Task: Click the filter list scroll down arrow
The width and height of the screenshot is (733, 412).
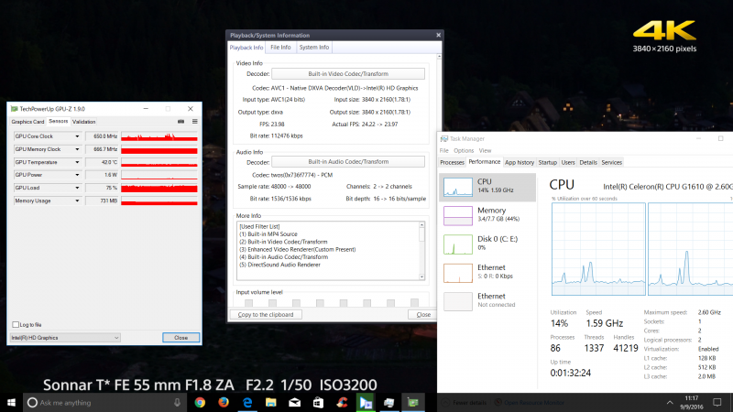Action: click(x=421, y=276)
